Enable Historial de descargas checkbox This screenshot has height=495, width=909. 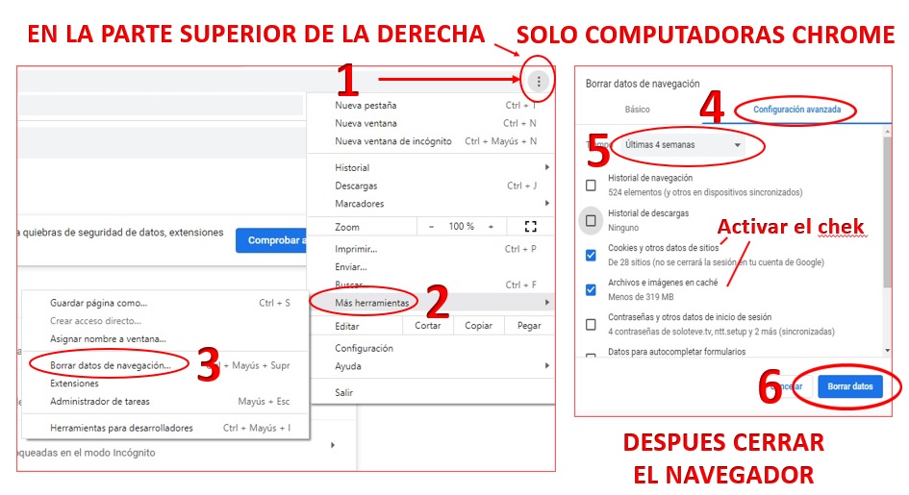(x=591, y=220)
